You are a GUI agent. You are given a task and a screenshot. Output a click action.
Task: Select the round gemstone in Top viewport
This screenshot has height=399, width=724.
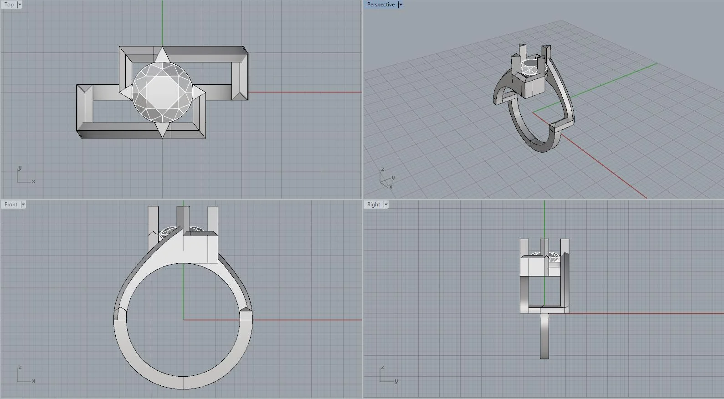[162, 92]
